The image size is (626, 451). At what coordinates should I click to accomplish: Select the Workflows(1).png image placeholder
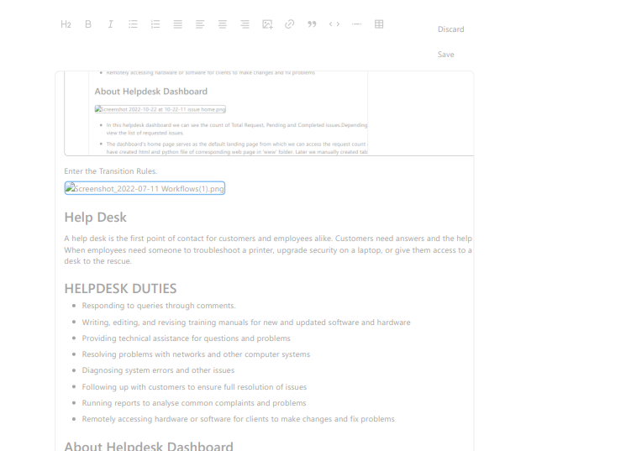(x=145, y=188)
